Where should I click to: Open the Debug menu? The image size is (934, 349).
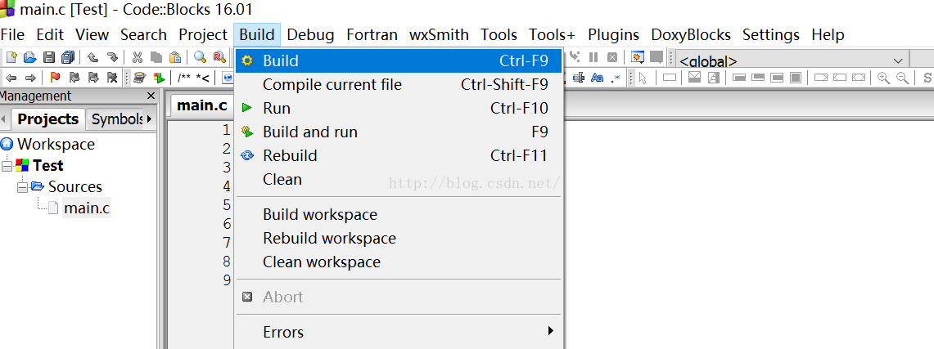click(310, 35)
